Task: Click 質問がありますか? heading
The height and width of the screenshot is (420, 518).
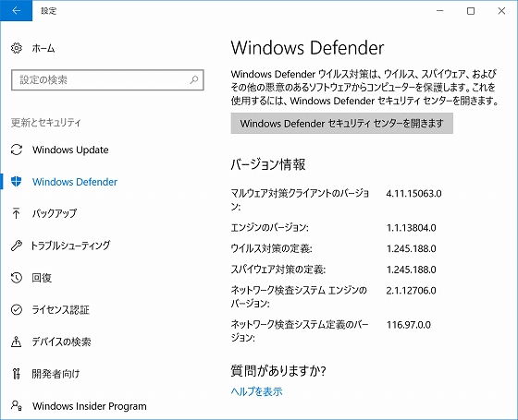Action: (x=278, y=370)
